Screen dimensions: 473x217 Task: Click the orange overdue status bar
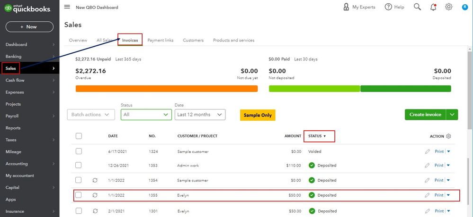click(x=167, y=89)
